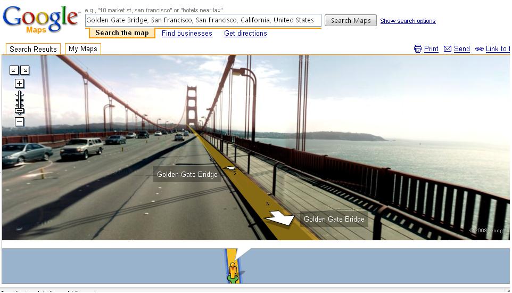Select the Search the map tab
The width and height of the screenshot is (512, 293).
coord(122,32)
